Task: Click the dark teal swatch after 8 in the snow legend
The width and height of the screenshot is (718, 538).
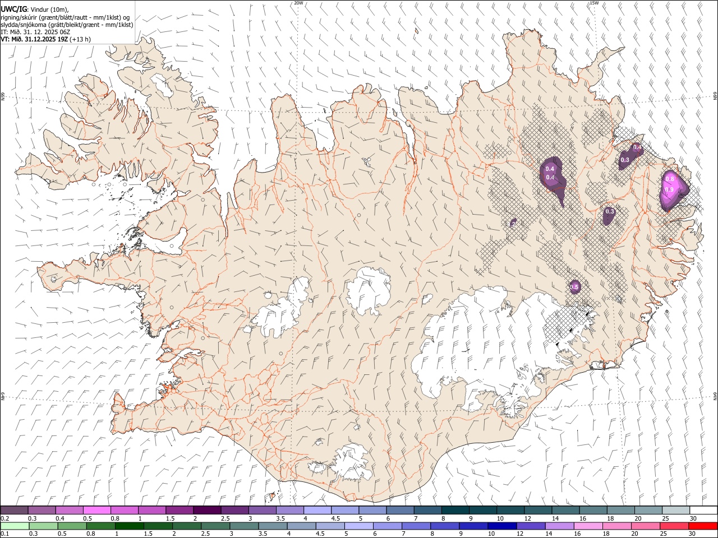Action: [455, 511]
